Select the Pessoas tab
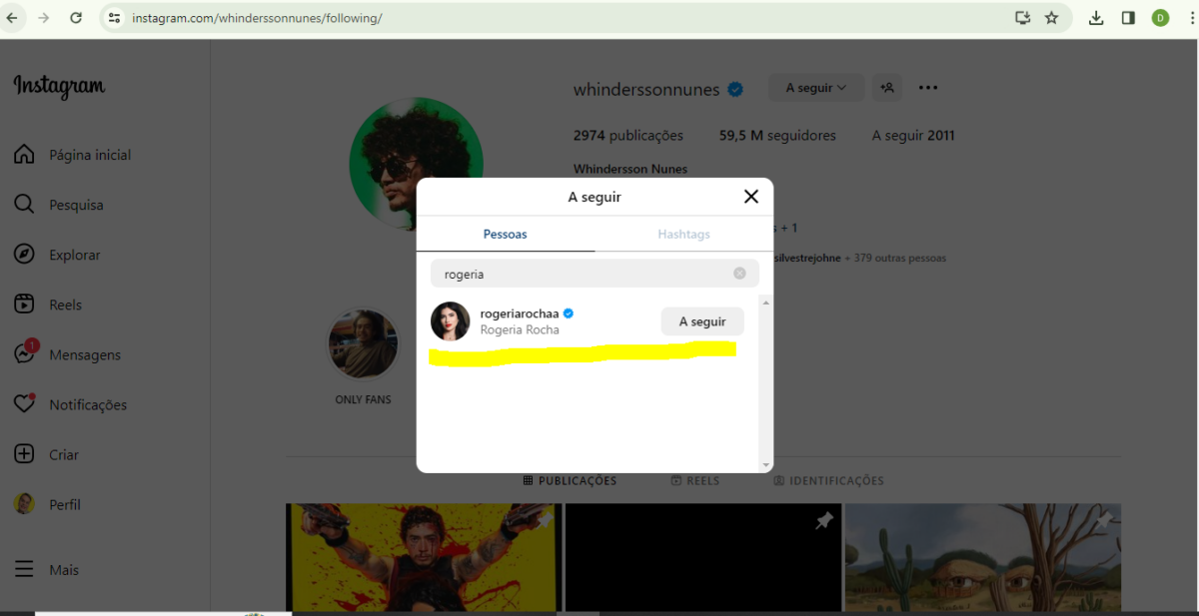The height and width of the screenshot is (616, 1199). point(505,235)
